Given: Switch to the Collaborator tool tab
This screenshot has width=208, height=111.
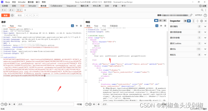Looking at the screenshot, I should pos(57,6).
